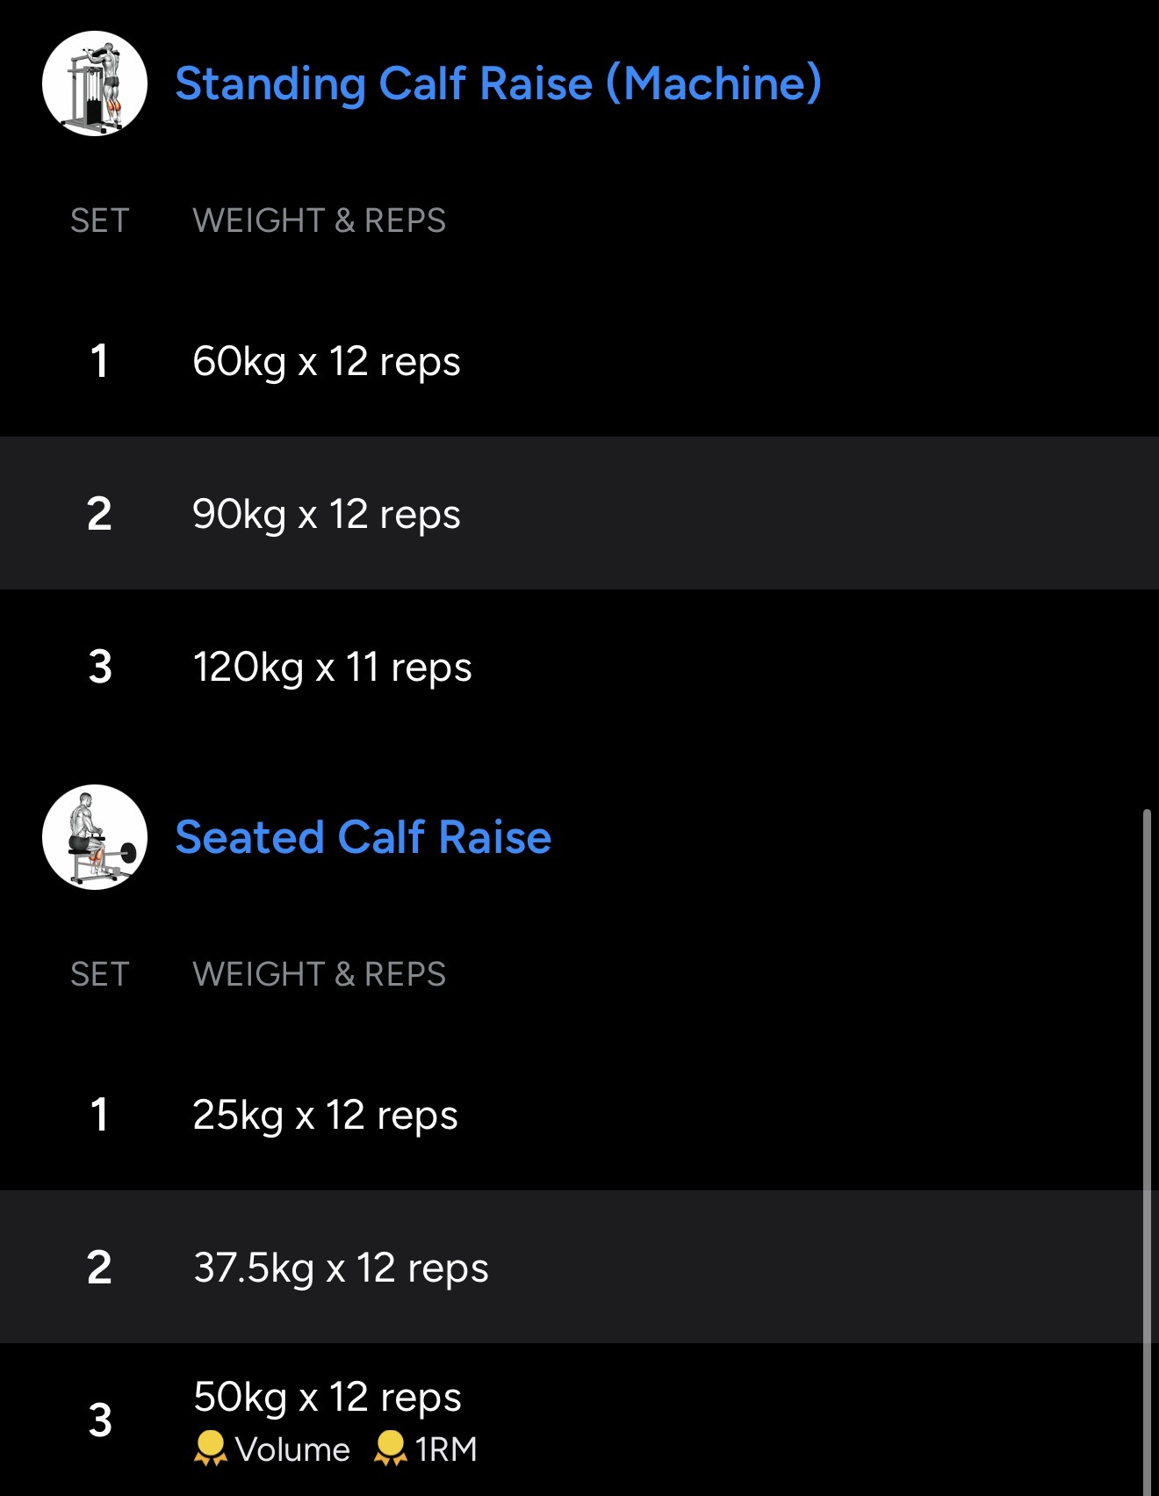Click the 1RM record medal icon
Screen dimensions: 1159x1496
click(390, 1449)
